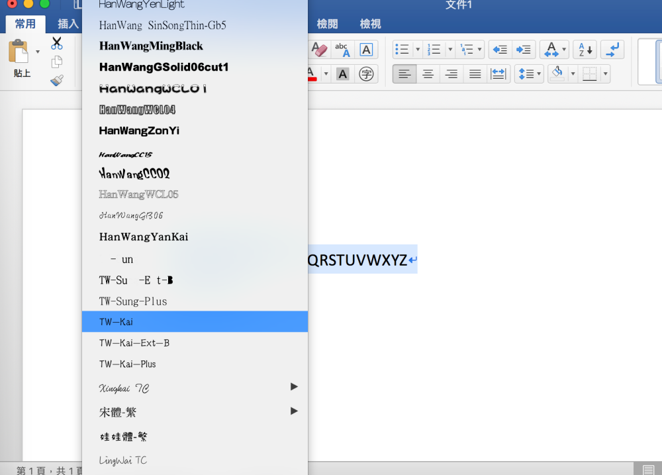Open the font color dropdown arrow

pos(326,74)
